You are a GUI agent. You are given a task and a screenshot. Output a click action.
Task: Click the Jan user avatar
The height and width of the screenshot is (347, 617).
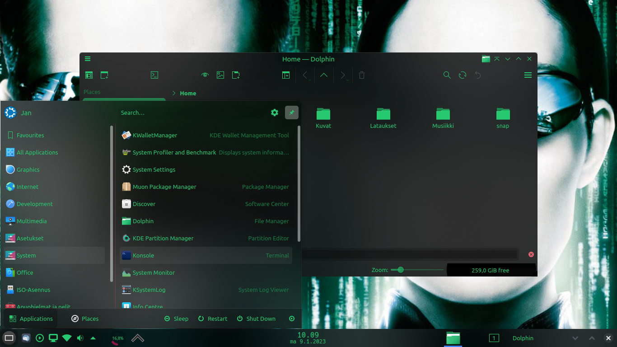point(10,113)
